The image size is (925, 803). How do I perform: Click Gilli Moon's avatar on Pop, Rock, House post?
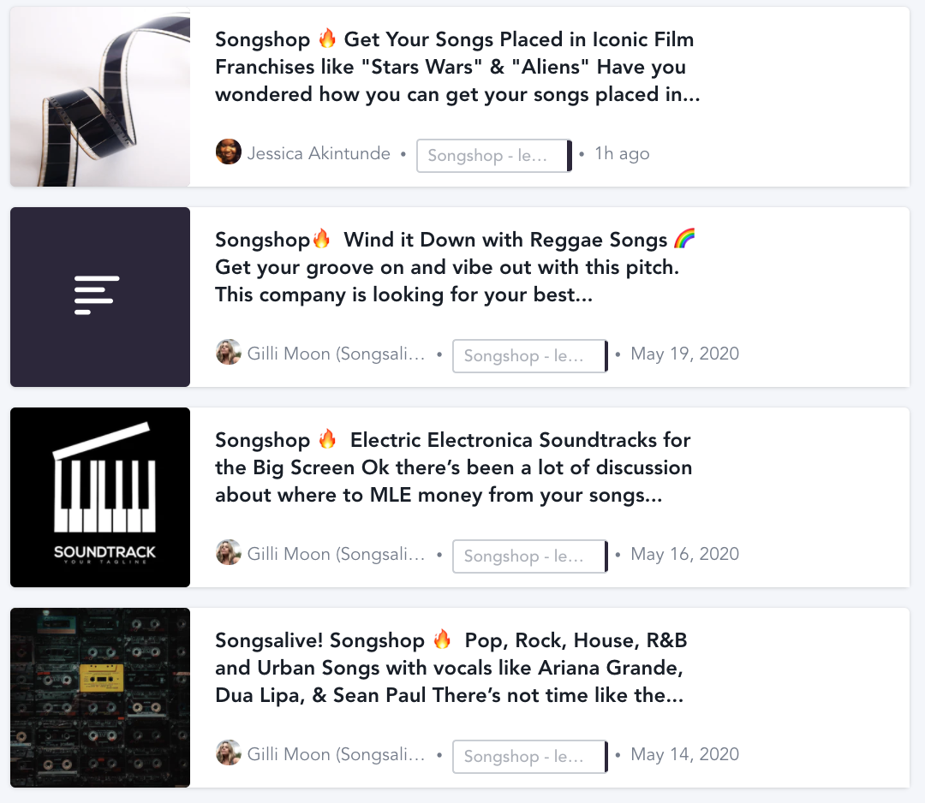tap(229, 753)
